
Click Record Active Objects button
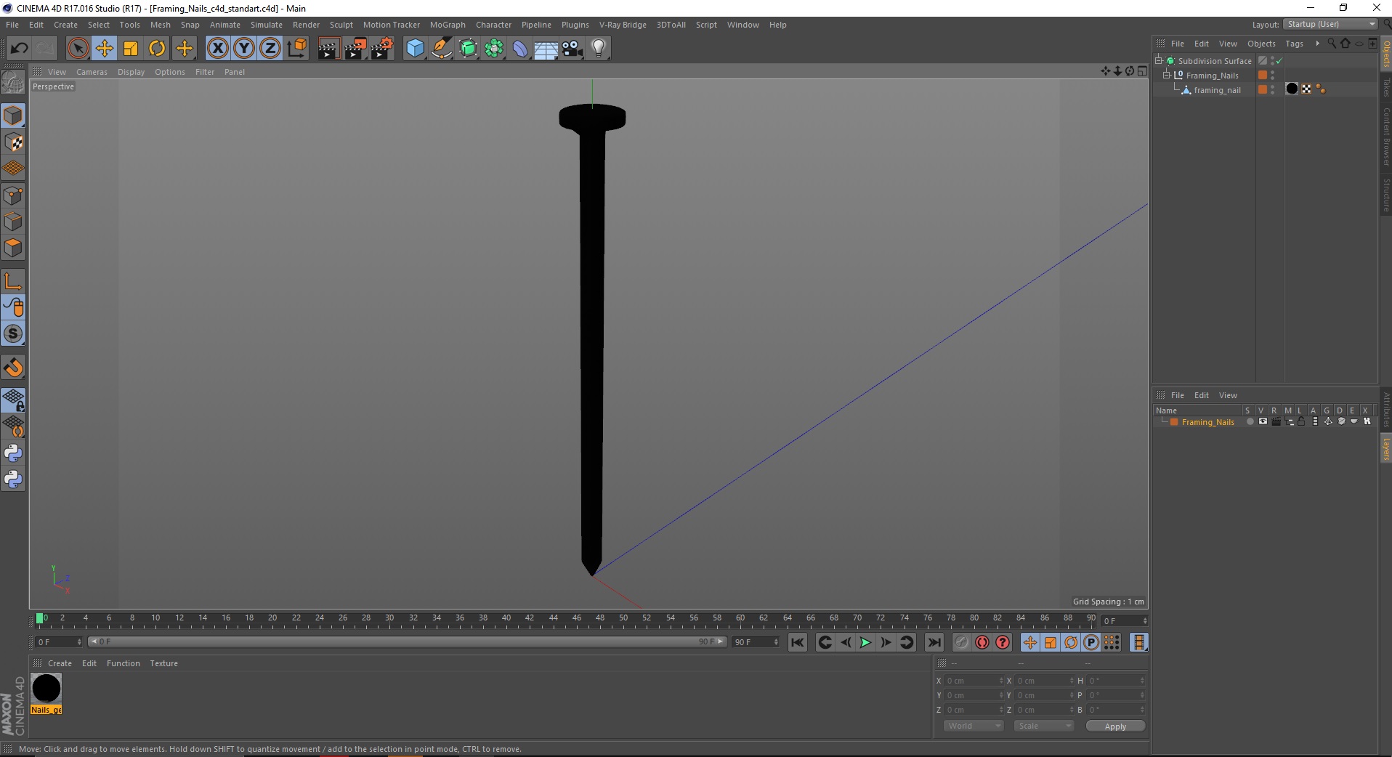click(x=962, y=642)
